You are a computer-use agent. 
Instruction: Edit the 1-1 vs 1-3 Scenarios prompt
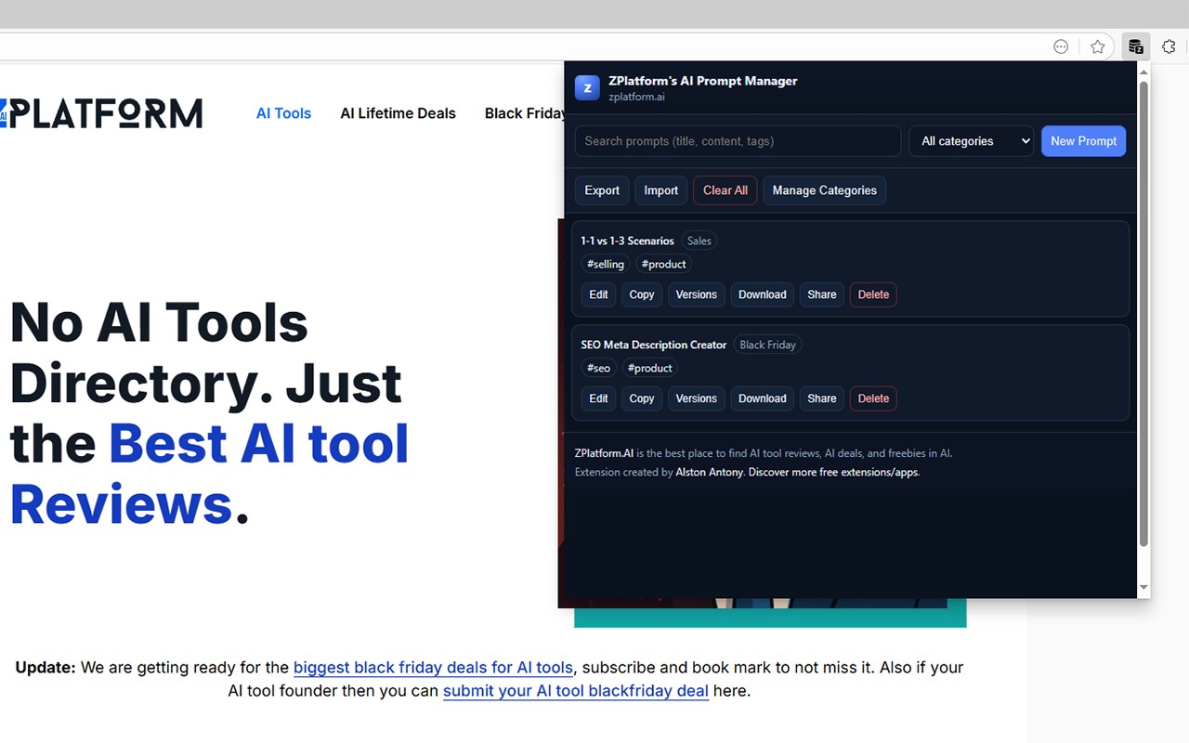click(x=599, y=294)
